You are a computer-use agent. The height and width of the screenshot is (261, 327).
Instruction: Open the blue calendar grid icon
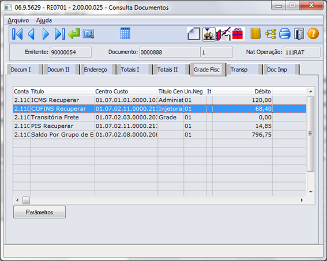(125, 33)
